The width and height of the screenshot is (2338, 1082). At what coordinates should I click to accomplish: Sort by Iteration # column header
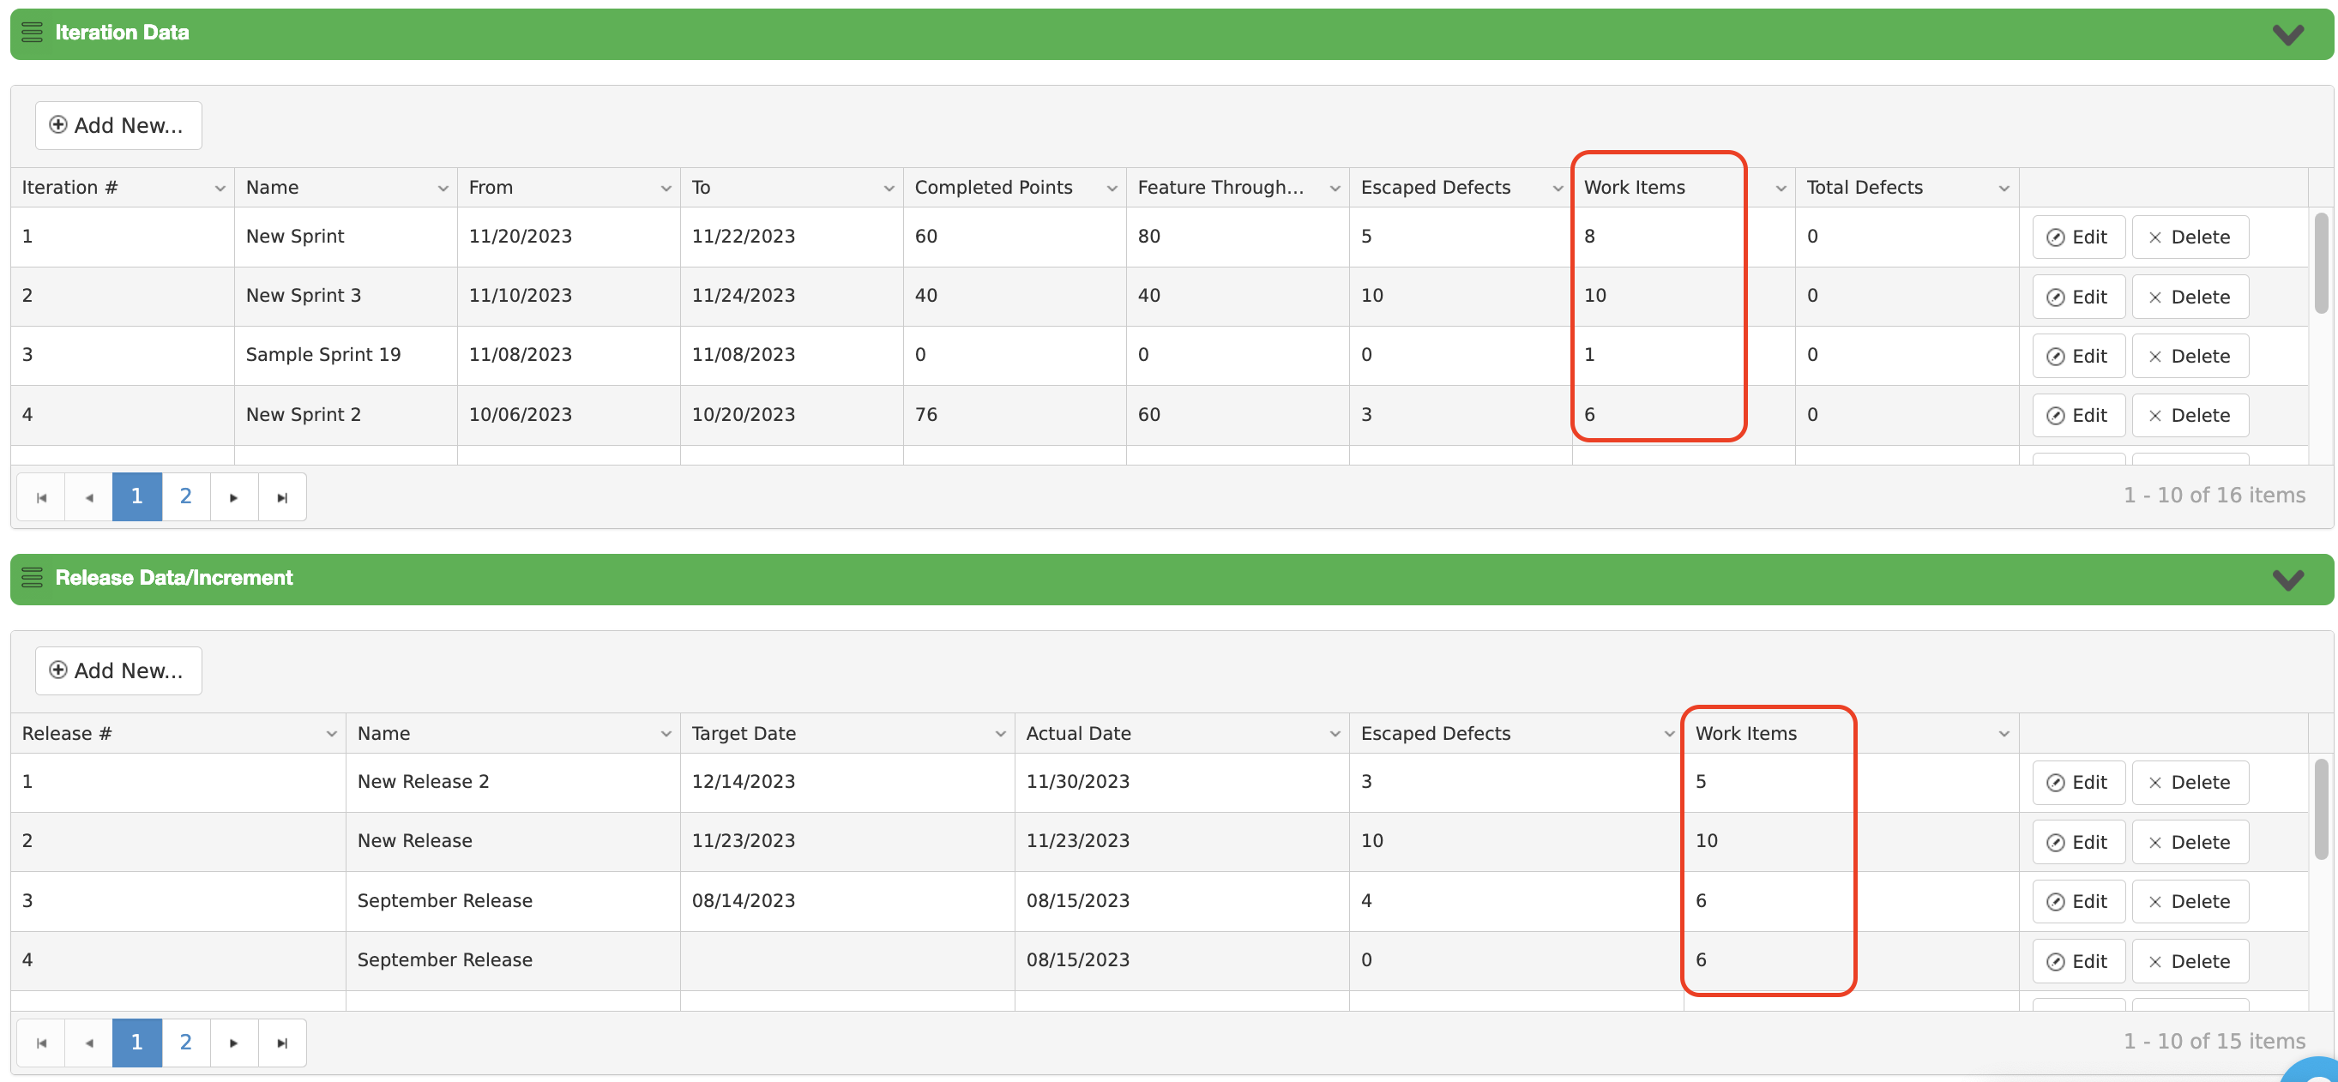pyautogui.click(x=69, y=188)
